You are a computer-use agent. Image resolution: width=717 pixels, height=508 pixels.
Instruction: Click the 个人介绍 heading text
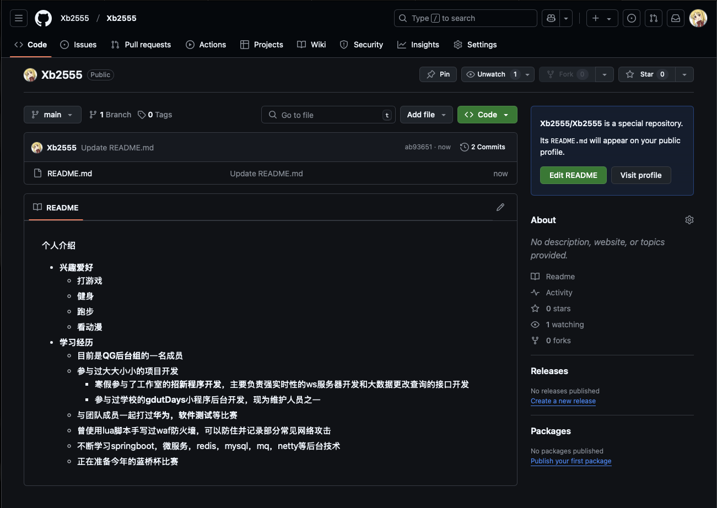tap(58, 246)
